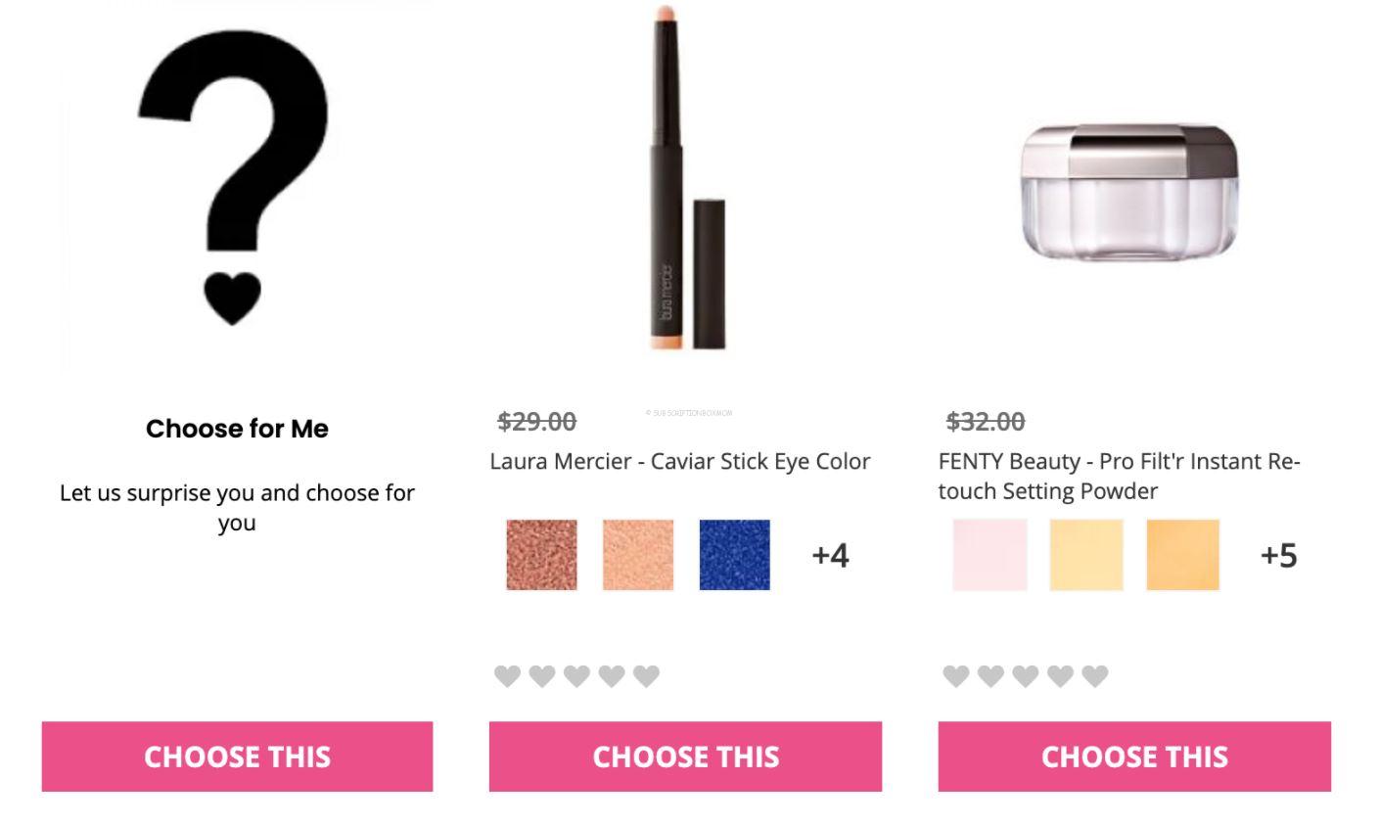Choose the peach Caviar Stick shade swatch
1379x826 pixels.
(x=637, y=554)
